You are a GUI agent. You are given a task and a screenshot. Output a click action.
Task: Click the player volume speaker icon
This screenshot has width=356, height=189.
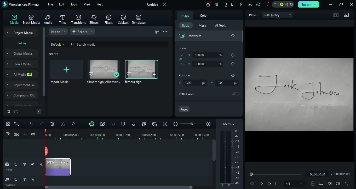[x=338, y=184]
